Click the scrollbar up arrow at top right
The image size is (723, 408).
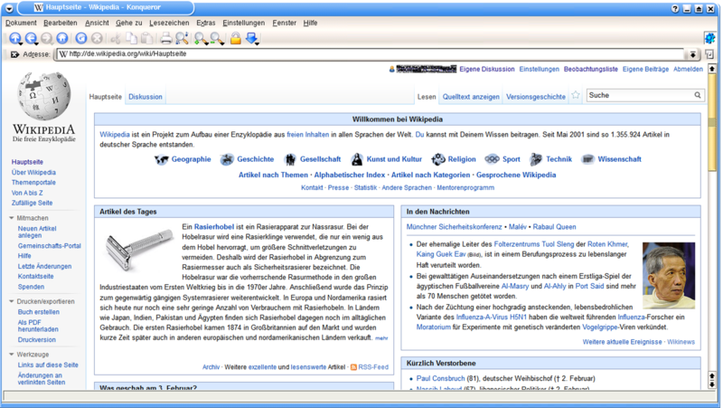coord(712,69)
